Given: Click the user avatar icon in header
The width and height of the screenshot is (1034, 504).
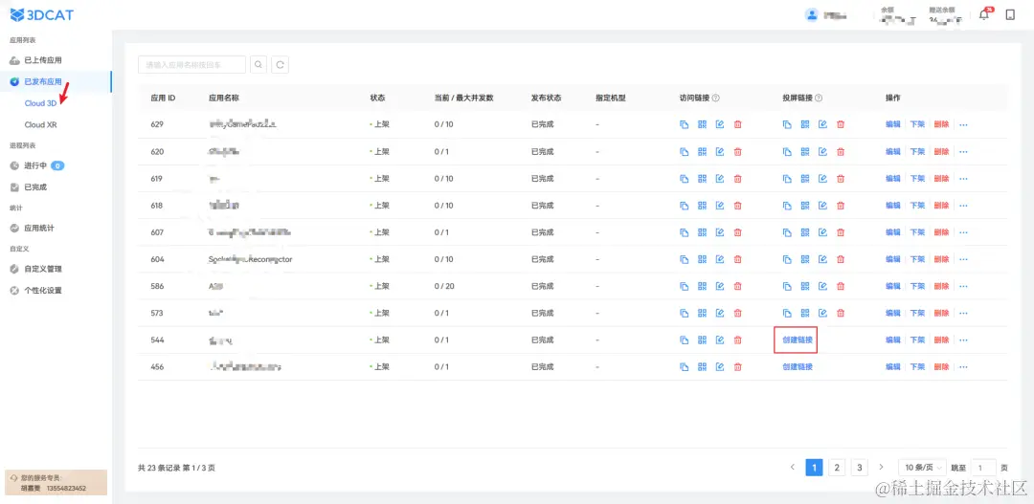Looking at the screenshot, I should (x=812, y=15).
